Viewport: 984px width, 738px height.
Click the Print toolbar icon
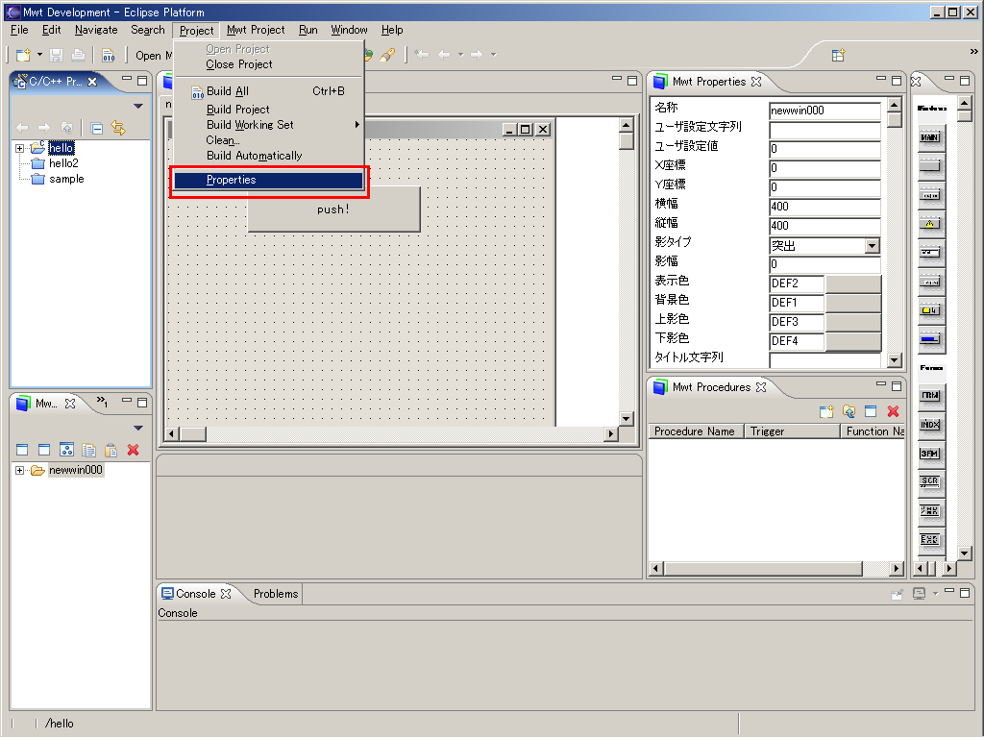tap(78, 55)
